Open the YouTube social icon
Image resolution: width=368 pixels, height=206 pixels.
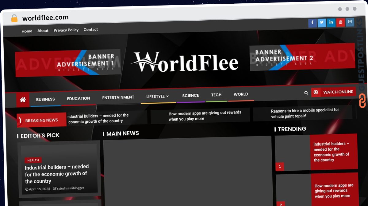(x=340, y=22)
